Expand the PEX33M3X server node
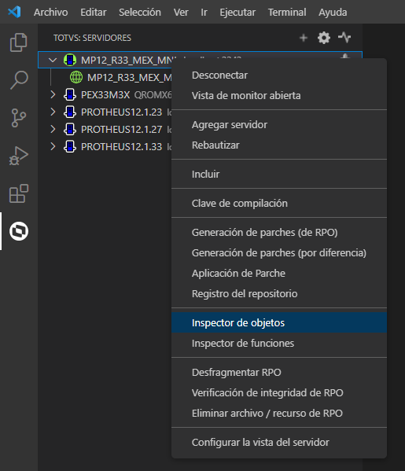Image resolution: width=405 pixels, height=471 pixels. pos(53,94)
